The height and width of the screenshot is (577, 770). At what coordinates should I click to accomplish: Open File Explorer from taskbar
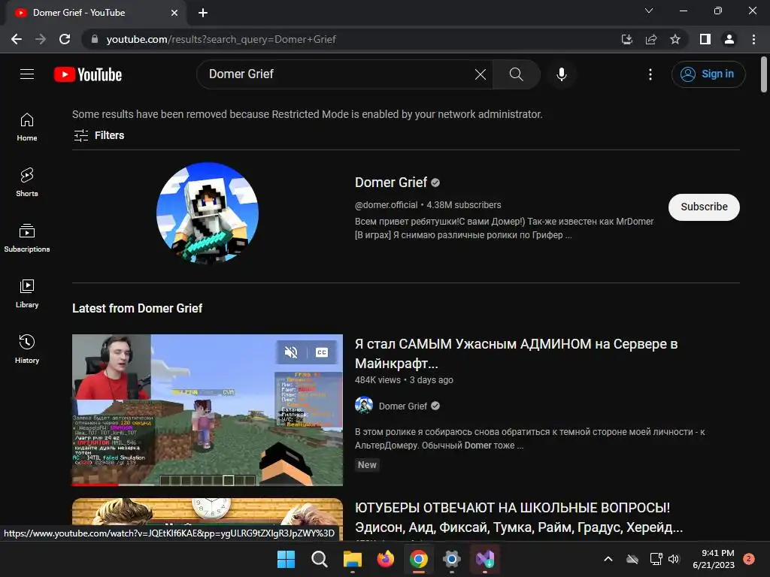(x=352, y=559)
